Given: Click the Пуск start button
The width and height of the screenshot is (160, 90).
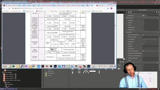Looking at the screenshot, I should [4, 66].
